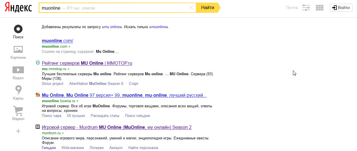Expand dropdown arrow next to muonline.com
357x151 pixels.
pyautogui.click(x=69, y=47)
